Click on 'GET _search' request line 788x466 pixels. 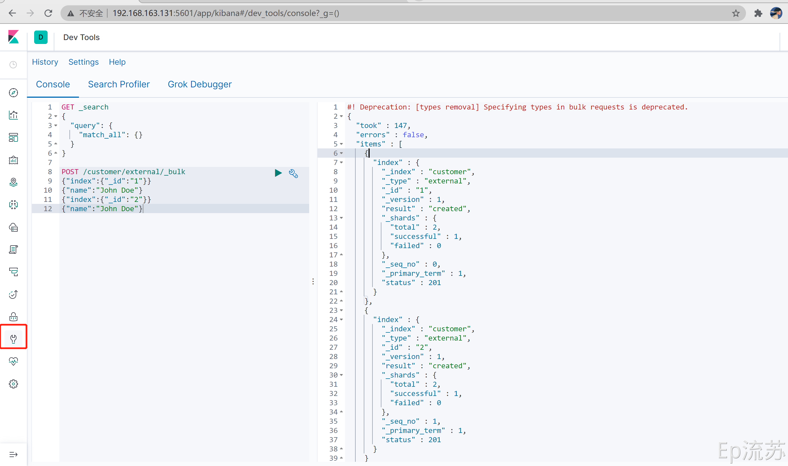[85, 107]
